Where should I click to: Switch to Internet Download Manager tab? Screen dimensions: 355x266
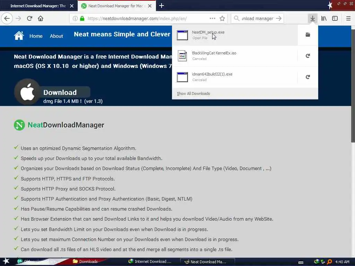[38, 6]
